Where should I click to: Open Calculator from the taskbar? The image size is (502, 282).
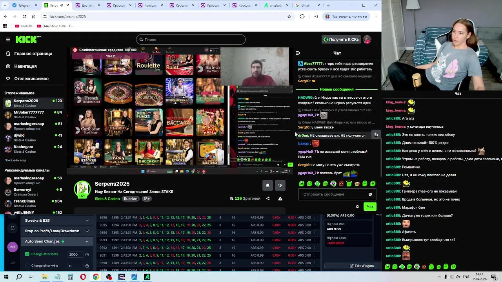coord(70,277)
